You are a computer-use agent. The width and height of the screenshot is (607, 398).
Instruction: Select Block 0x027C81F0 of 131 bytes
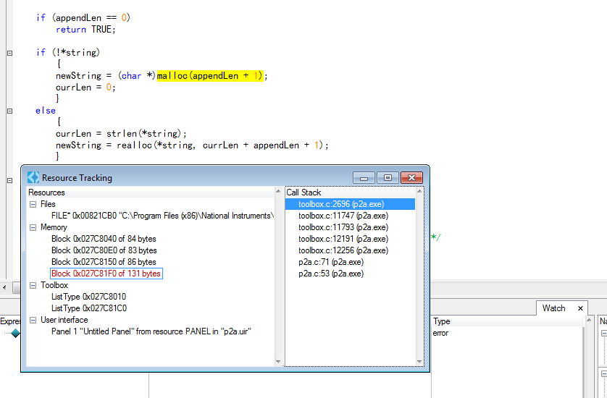tap(106, 274)
